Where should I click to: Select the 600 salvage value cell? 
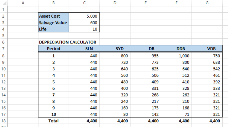click(84, 23)
